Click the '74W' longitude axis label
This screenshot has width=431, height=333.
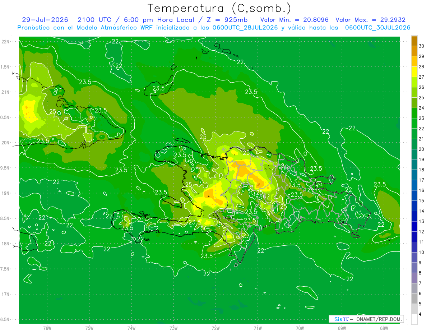[131, 328]
